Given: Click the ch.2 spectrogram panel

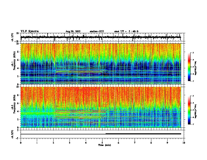Looking at the screenshot, I should [x=101, y=107].
